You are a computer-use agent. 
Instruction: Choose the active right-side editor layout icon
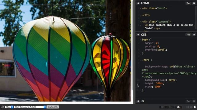(195, 107)
